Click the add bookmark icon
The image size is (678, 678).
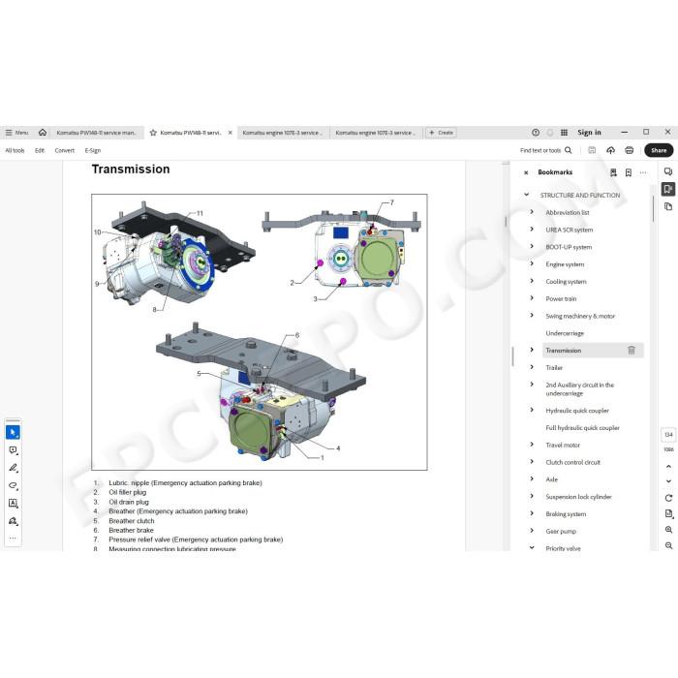point(629,172)
